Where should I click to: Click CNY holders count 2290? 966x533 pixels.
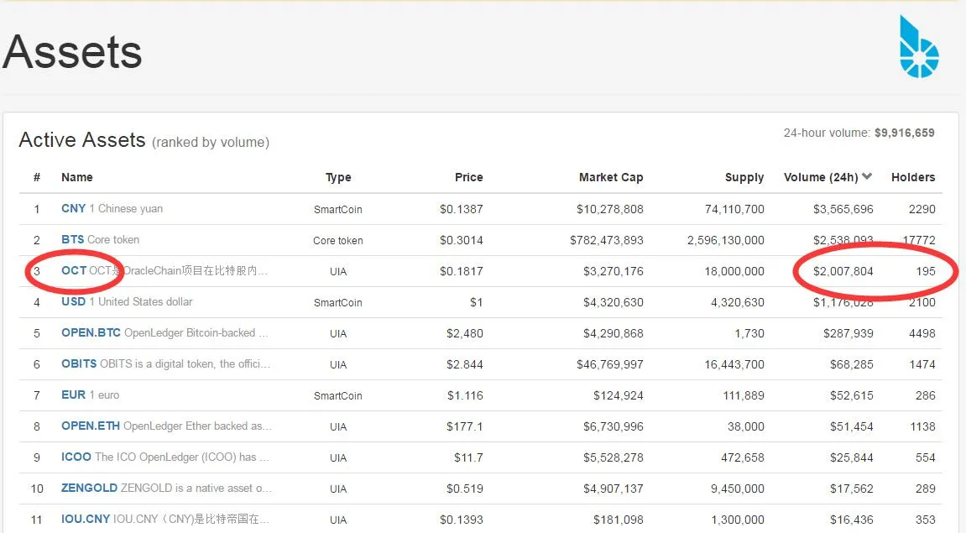(x=922, y=210)
